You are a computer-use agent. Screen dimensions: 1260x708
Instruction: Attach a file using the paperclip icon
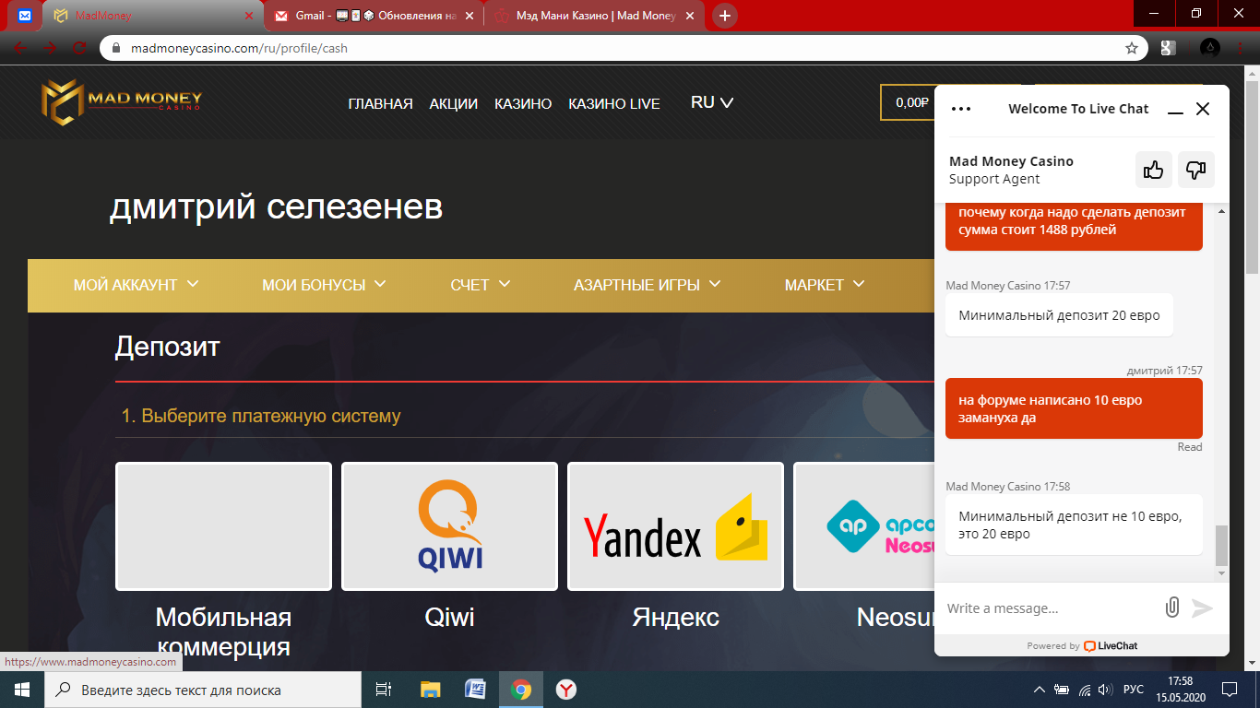point(1172,608)
